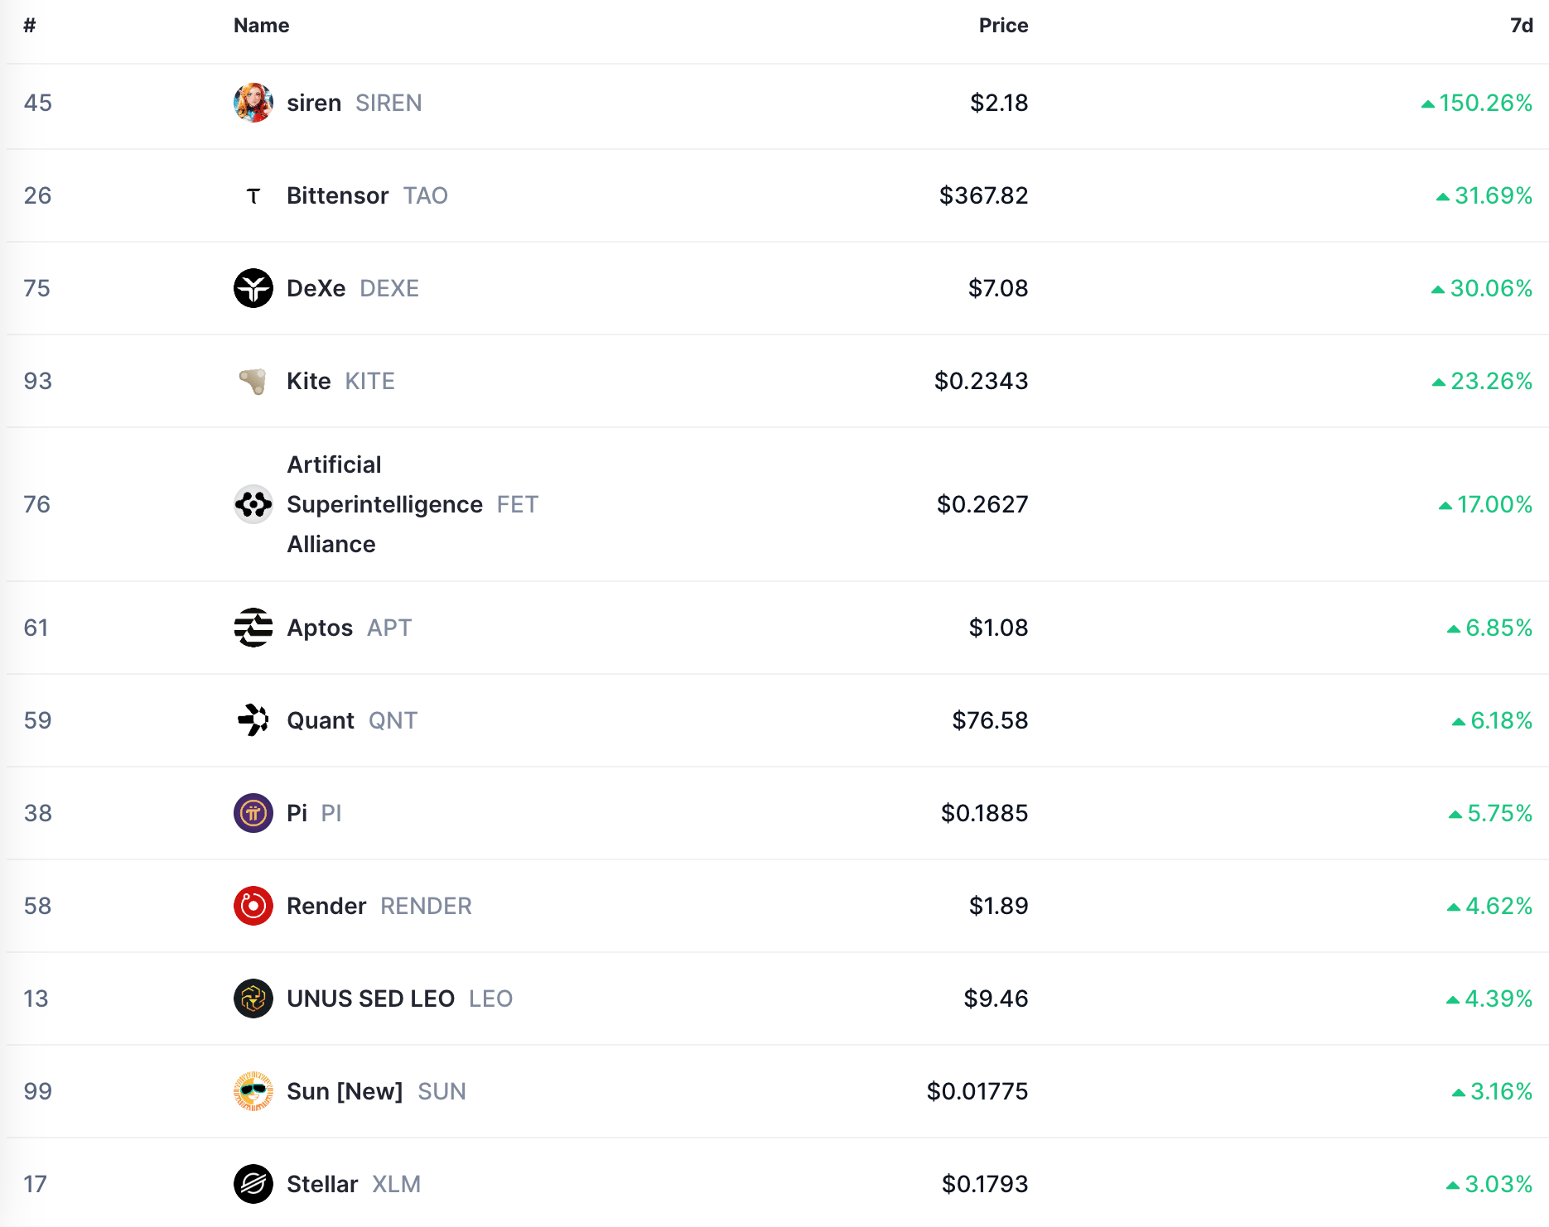Click the DeXe logo icon
Viewport: 1549px width, 1227px height.
coord(253,288)
